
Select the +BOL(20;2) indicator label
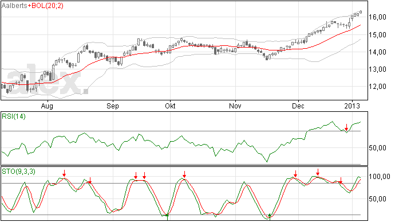[45, 6]
